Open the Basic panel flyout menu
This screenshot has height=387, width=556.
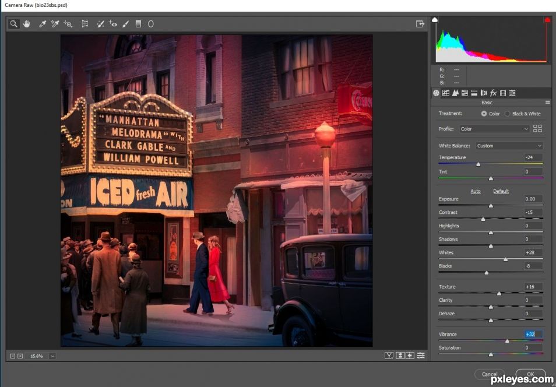tap(547, 103)
